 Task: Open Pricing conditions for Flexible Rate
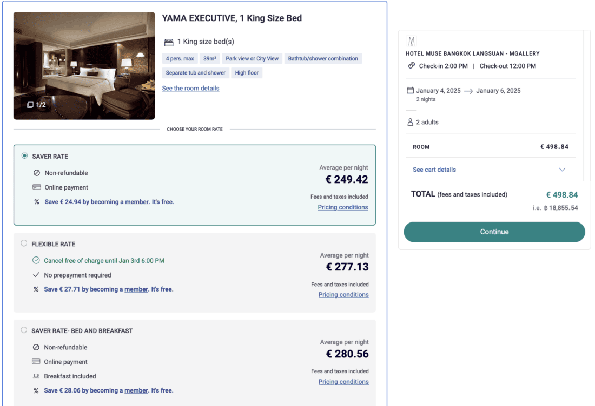click(343, 295)
